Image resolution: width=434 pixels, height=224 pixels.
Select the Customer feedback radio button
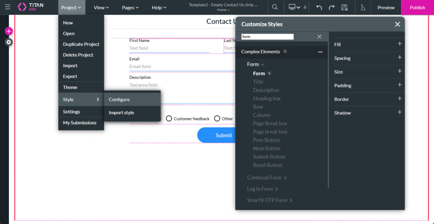pos(169,118)
